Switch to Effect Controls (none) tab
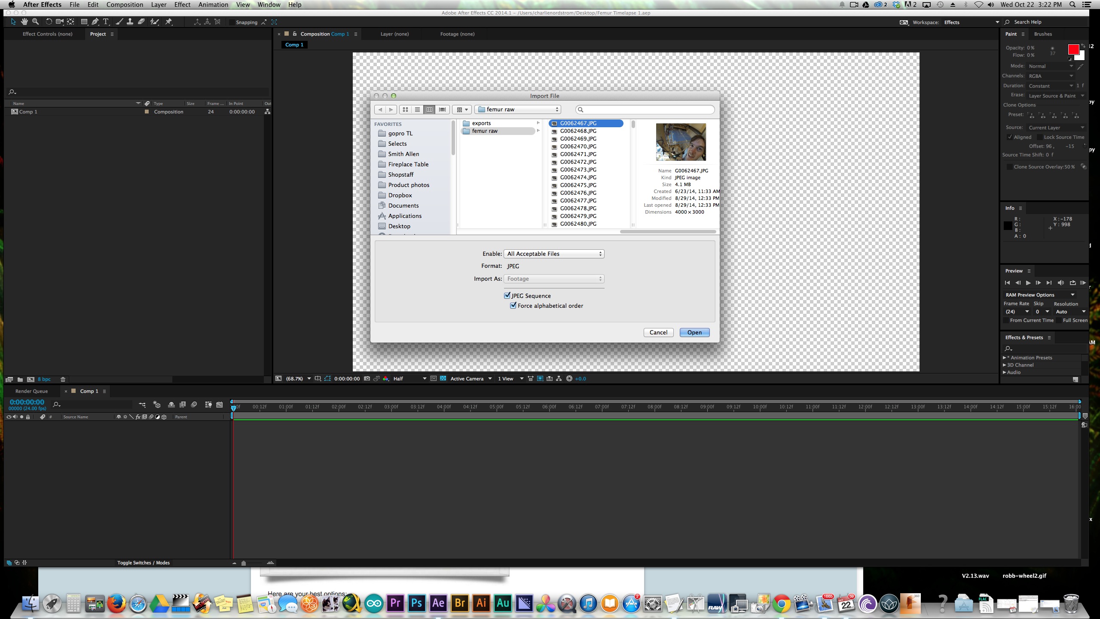 pyautogui.click(x=47, y=34)
